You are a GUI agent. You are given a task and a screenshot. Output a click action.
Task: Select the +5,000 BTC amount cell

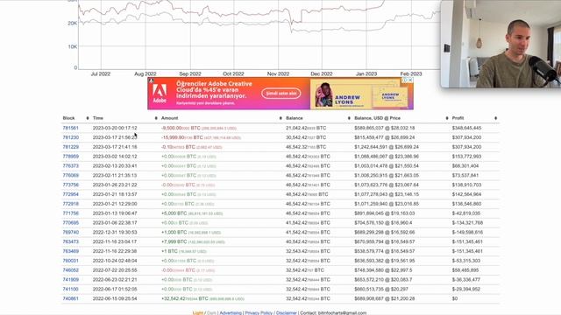pyautogui.click(x=192, y=213)
